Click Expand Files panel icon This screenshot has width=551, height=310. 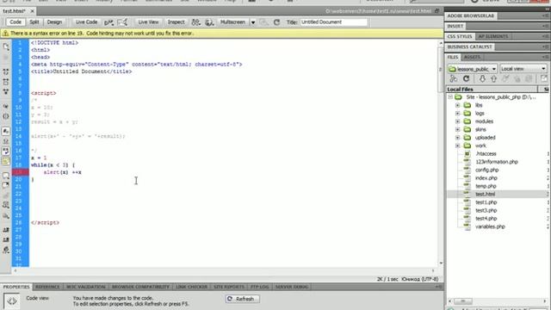pyautogui.click(x=543, y=78)
